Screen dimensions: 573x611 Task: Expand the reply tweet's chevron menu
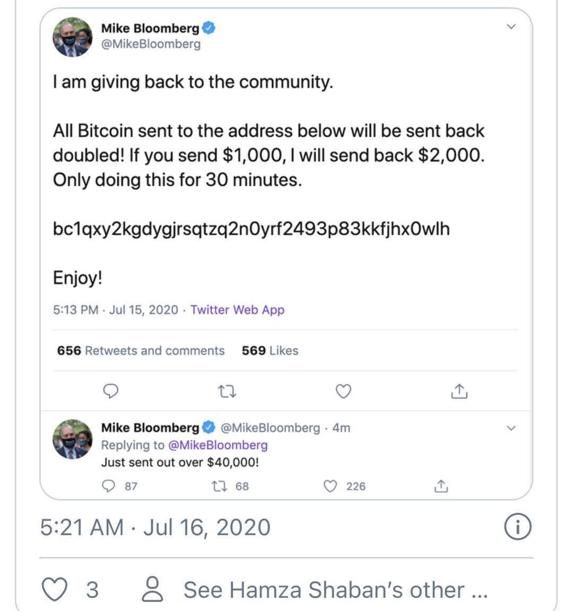pos(511,428)
